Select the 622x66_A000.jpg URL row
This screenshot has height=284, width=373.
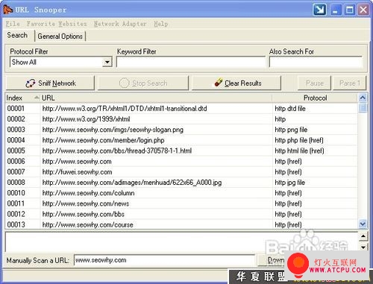[181, 183]
